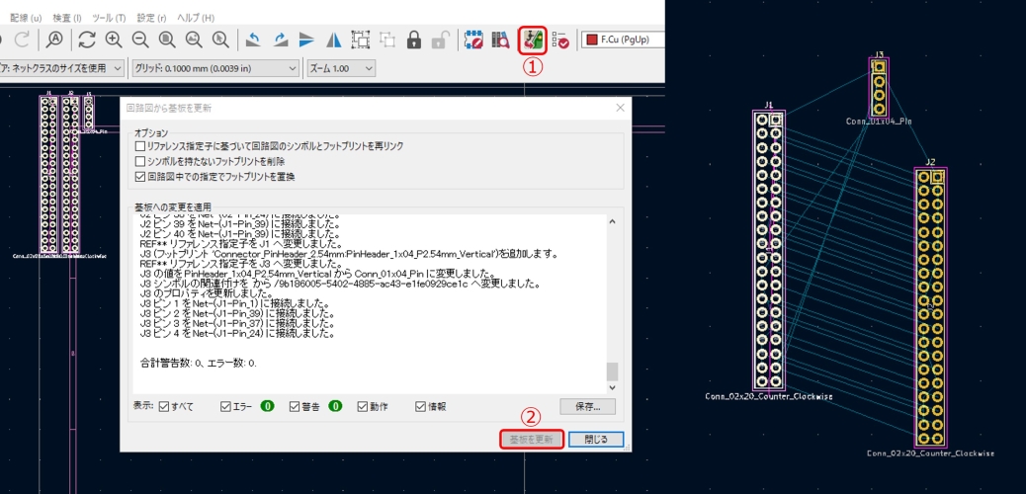This screenshot has width=1026, height=494.
Task: Open the F.Cu layer selector dropdown
Action: (x=623, y=41)
